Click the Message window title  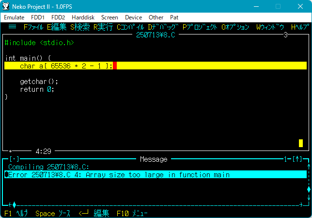(154, 159)
